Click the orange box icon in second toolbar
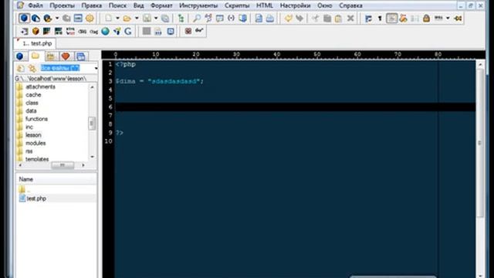 click(36, 31)
